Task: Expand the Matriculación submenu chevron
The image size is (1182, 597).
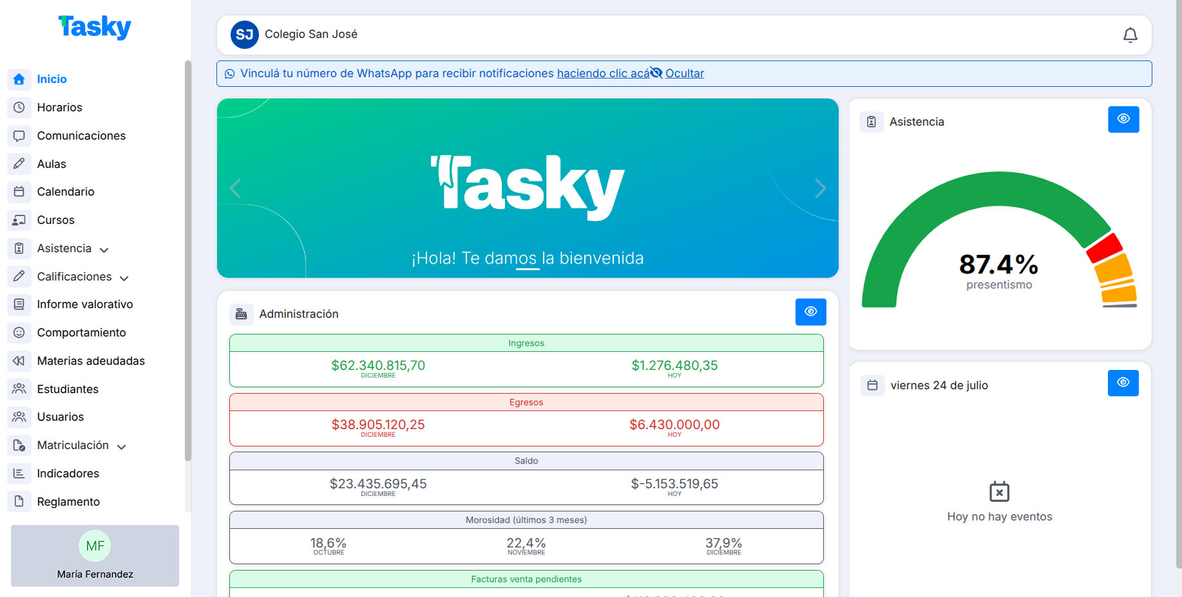Action: tap(122, 446)
